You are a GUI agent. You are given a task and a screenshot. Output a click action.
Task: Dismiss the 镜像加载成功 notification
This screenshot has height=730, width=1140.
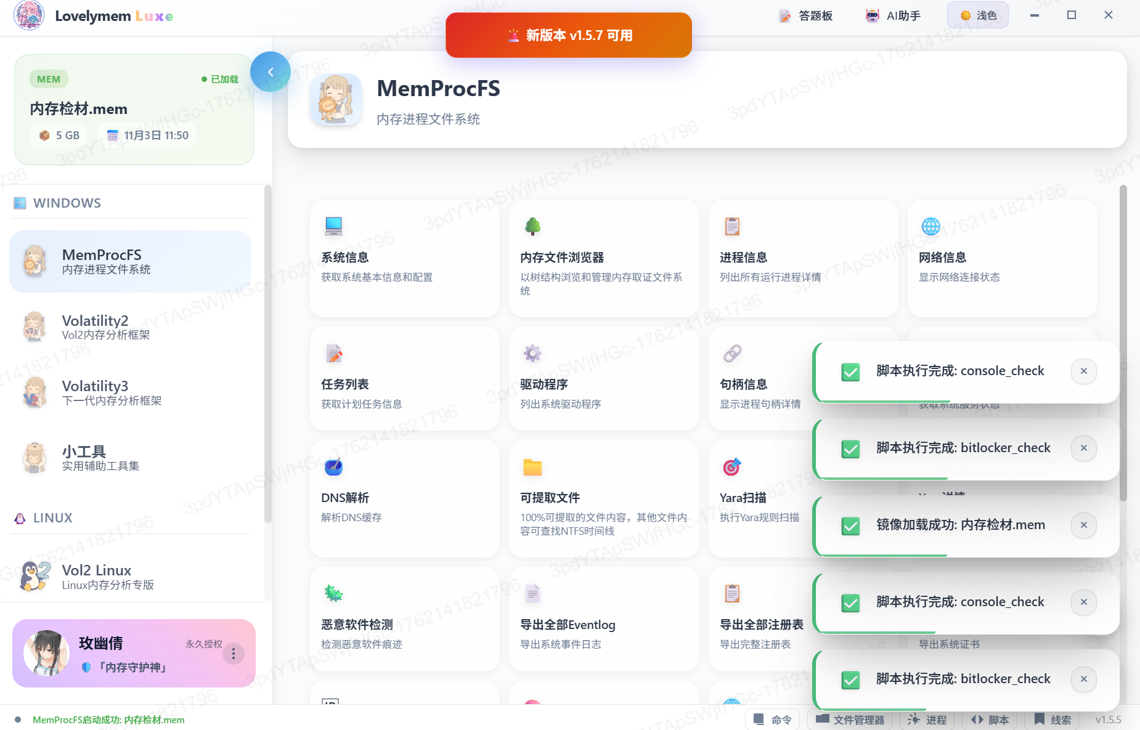tap(1083, 525)
